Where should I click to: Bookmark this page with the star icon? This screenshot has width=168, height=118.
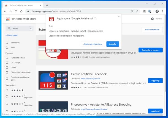coord(137,11)
